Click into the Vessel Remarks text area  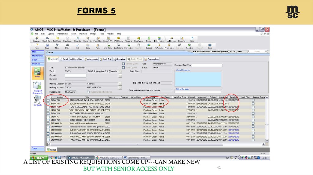[x=198, y=79]
